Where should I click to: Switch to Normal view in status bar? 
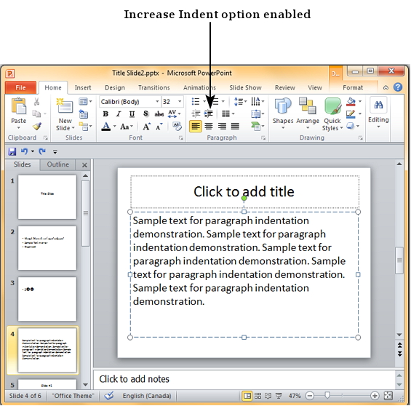click(247, 396)
